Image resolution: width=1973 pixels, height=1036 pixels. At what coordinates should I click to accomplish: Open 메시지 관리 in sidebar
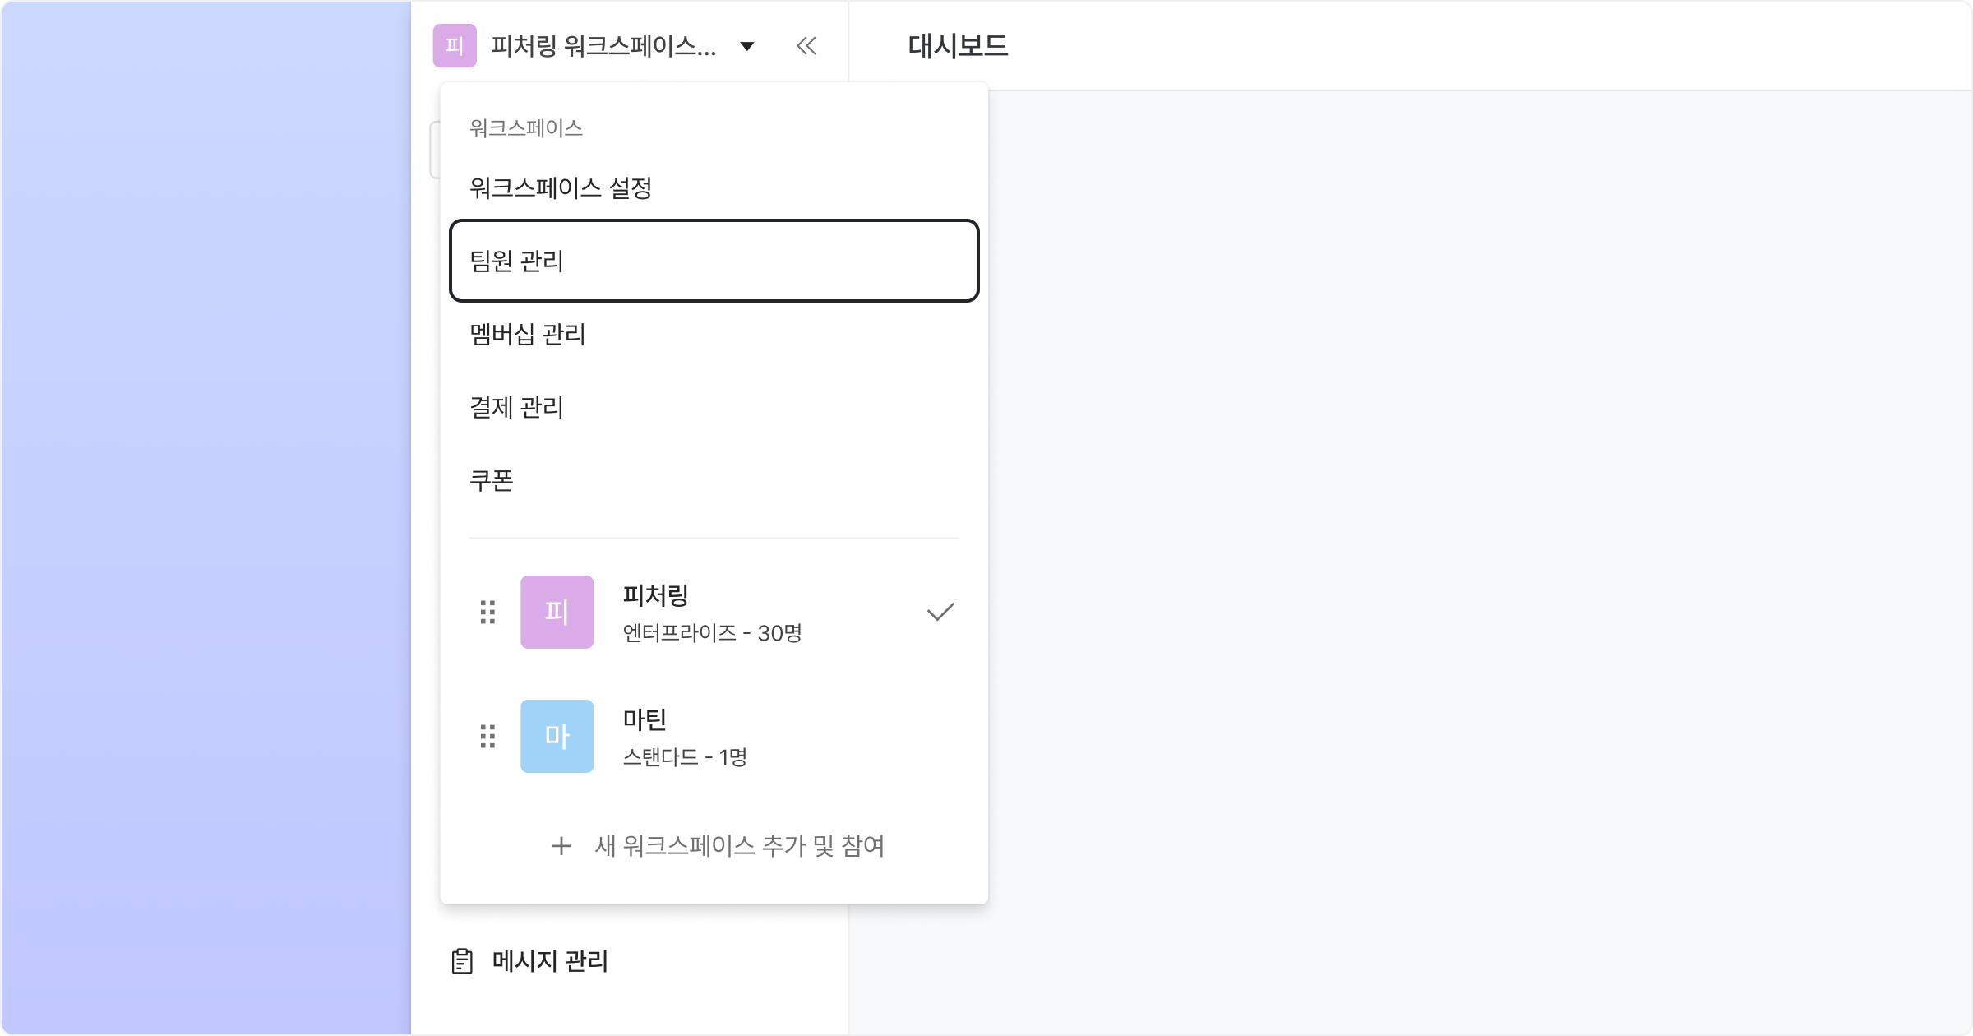coord(530,960)
